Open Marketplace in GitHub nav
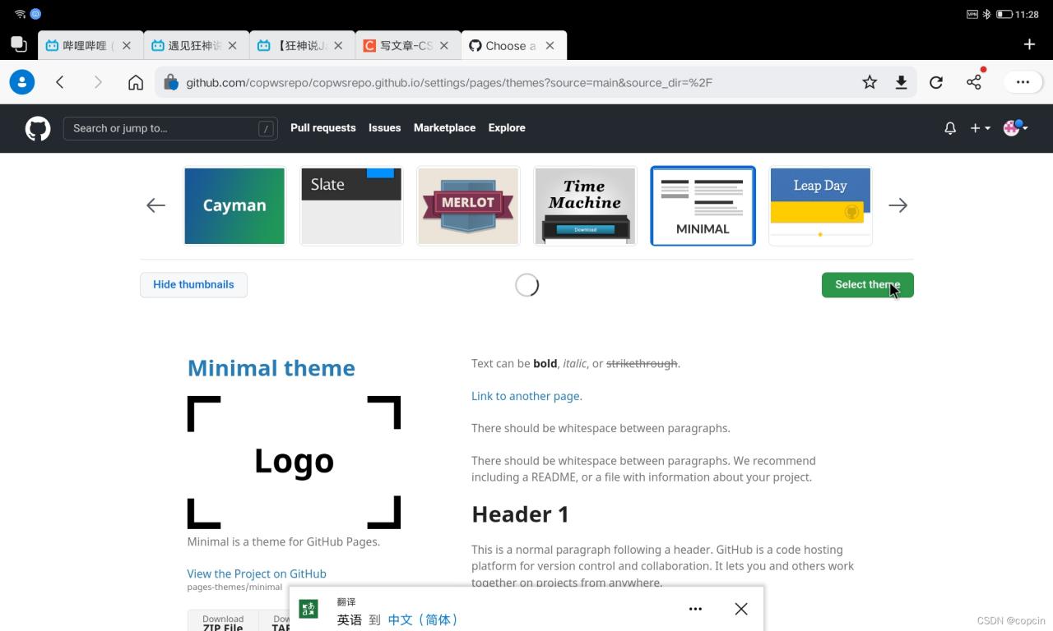This screenshot has height=631, width=1053. pyautogui.click(x=444, y=128)
